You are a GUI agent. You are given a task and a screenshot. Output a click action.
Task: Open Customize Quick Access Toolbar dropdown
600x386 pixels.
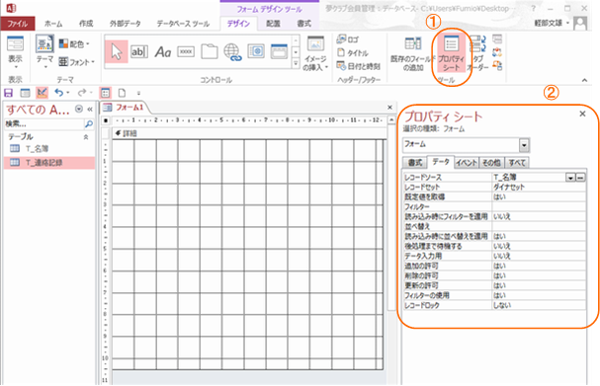tap(139, 93)
